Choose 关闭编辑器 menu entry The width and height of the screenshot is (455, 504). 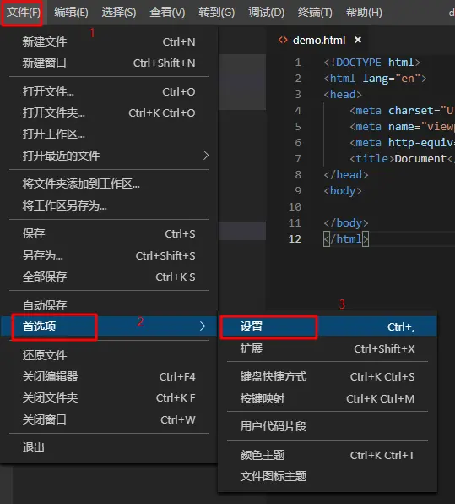(109, 376)
